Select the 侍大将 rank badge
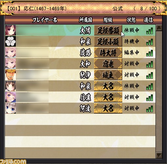The image size is (167, 164). coord(108,52)
